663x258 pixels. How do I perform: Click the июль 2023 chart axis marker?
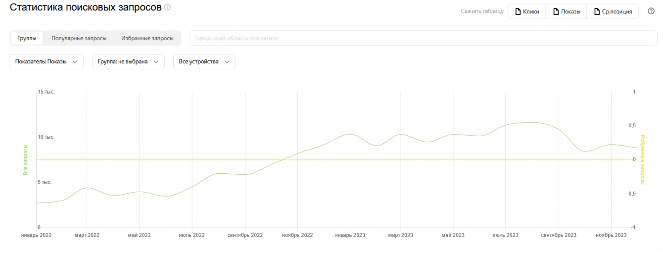click(505, 235)
